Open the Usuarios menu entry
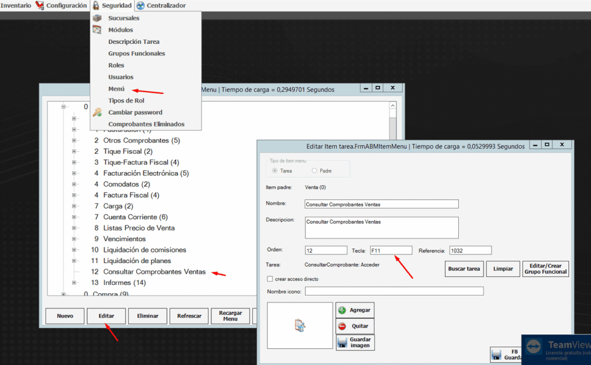The image size is (591, 365). (121, 77)
